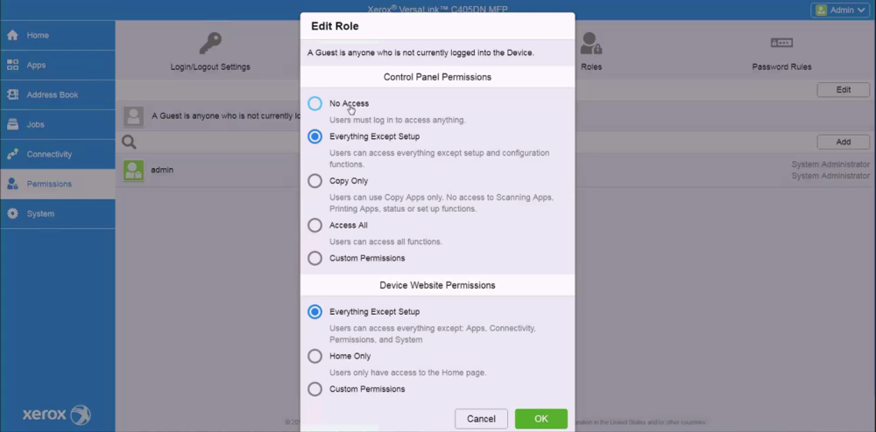Select the No Access radio button
This screenshot has height=432, width=876.
315,104
